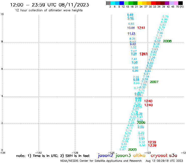Click the '7.61' wave height value

[x=151, y=60]
